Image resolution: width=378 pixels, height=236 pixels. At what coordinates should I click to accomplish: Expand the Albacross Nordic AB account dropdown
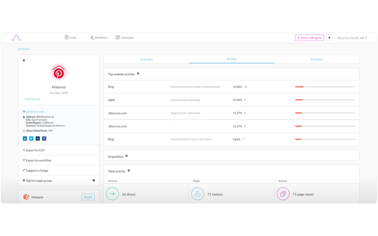coord(352,38)
